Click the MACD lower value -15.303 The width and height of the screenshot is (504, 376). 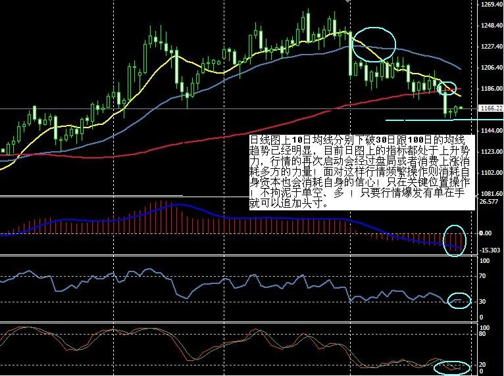[x=490, y=250]
